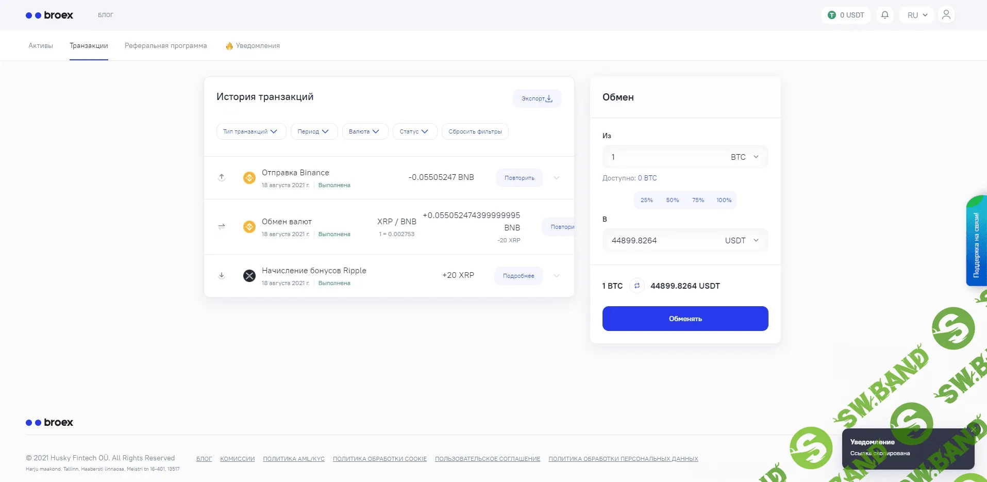Click the swap rate icon beside 1 BTC
This screenshot has width=987, height=482.
pyautogui.click(x=637, y=286)
